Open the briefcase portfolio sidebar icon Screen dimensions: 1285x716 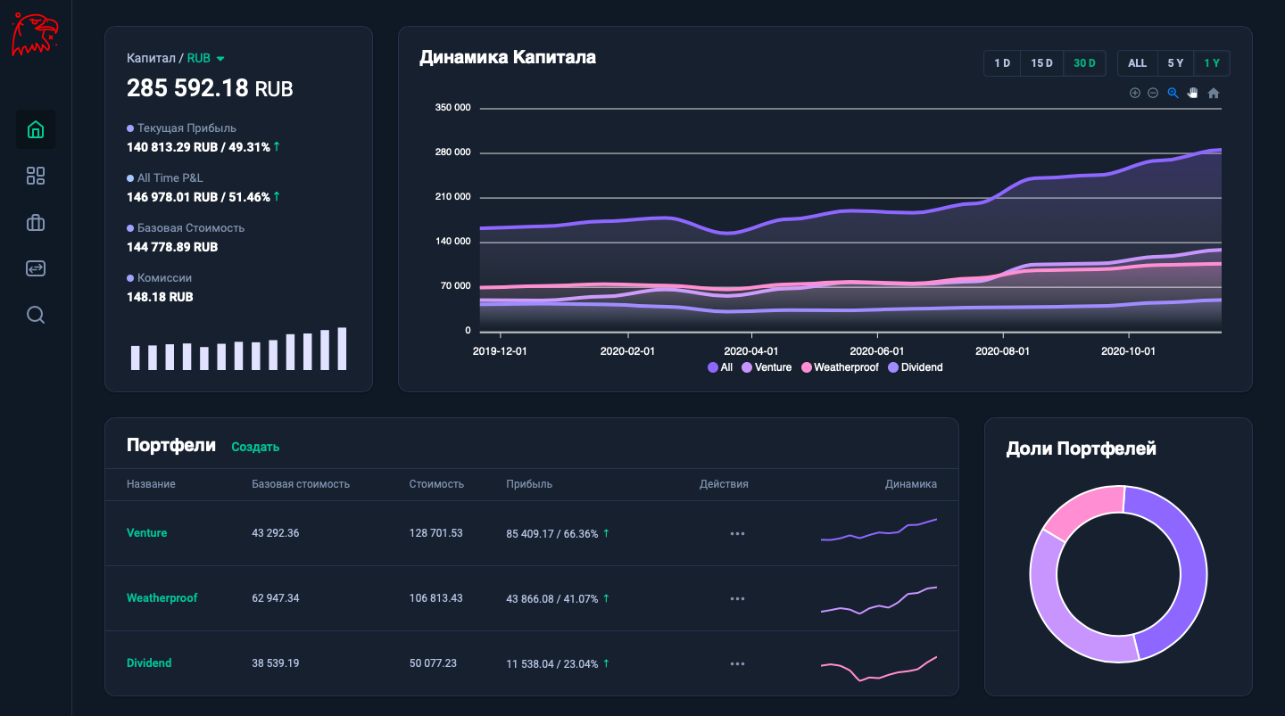pyautogui.click(x=36, y=223)
